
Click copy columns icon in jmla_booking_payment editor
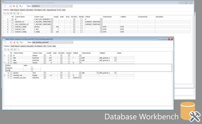19,50
